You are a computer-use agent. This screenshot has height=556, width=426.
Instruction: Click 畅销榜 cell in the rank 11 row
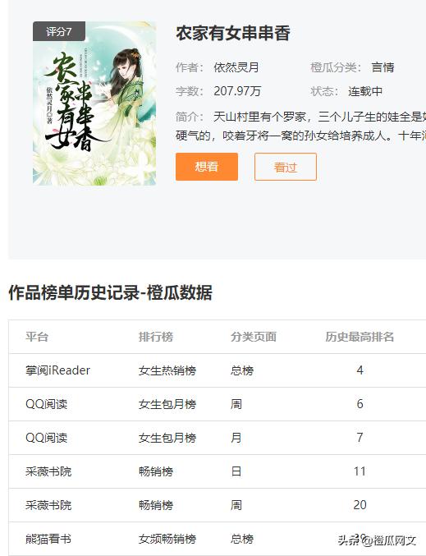156,471
